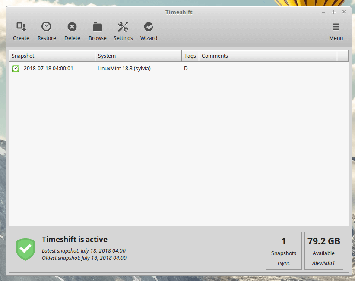Open the Settings wrench icon
Screen dimensions: 355x281
click(123, 27)
